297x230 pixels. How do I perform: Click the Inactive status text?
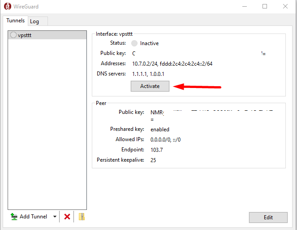click(x=149, y=43)
